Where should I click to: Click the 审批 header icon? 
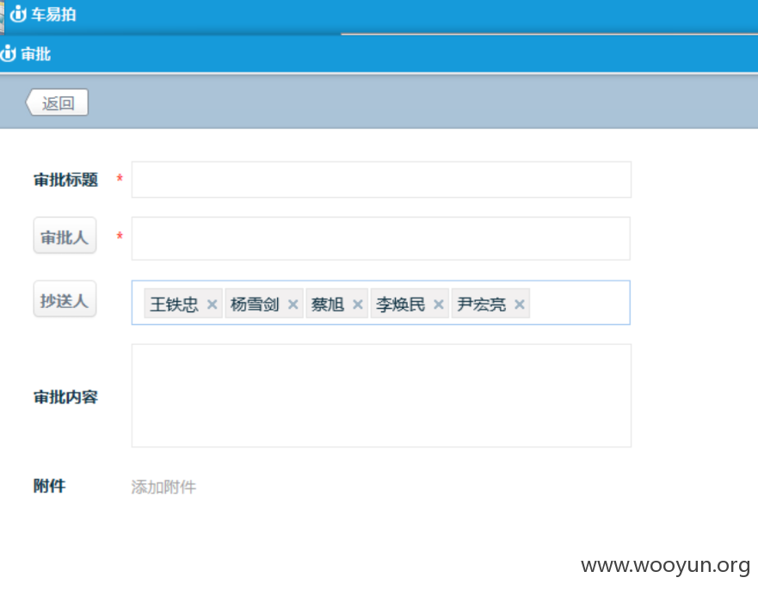click(8, 53)
